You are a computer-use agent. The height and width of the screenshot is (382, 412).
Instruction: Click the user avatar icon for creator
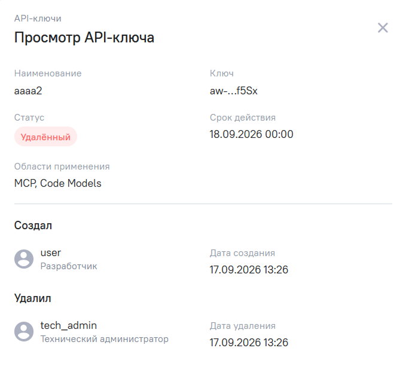pos(24,259)
